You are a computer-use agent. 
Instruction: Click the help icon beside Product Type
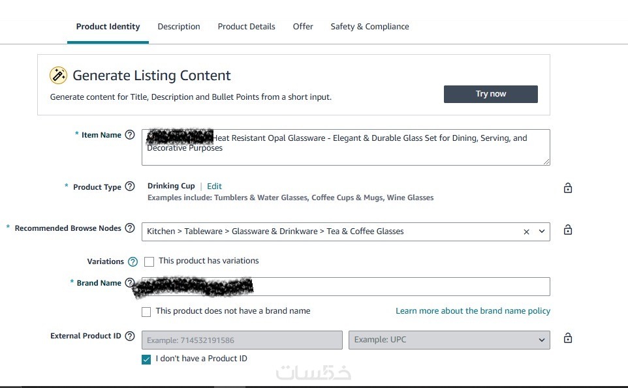point(130,187)
